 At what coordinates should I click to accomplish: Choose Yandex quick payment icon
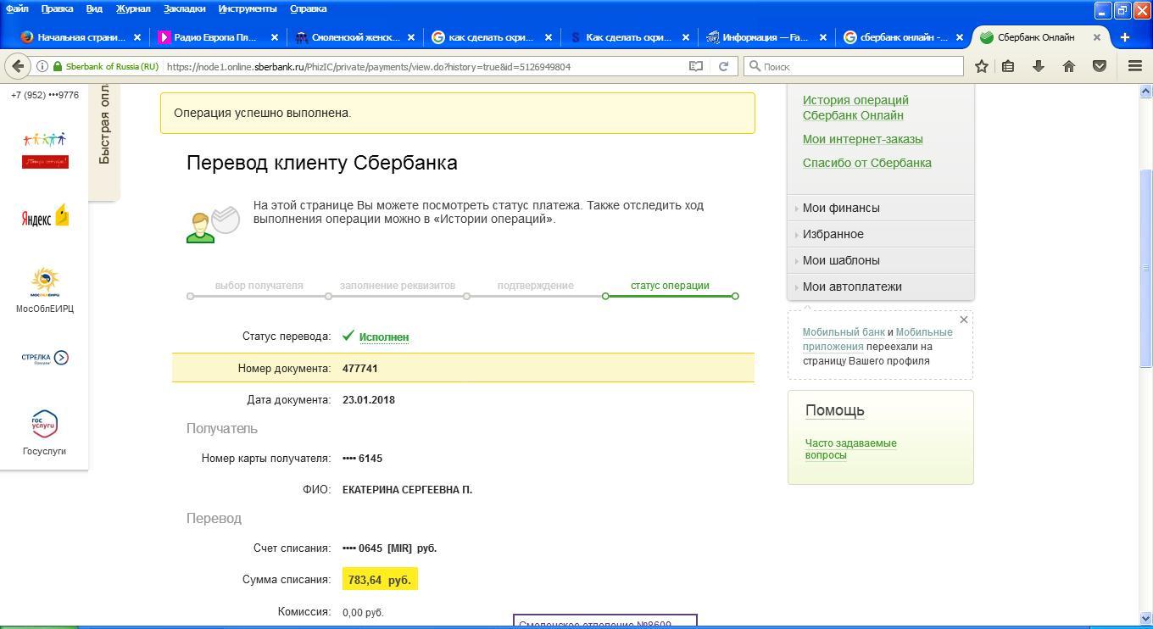(x=45, y=217)
